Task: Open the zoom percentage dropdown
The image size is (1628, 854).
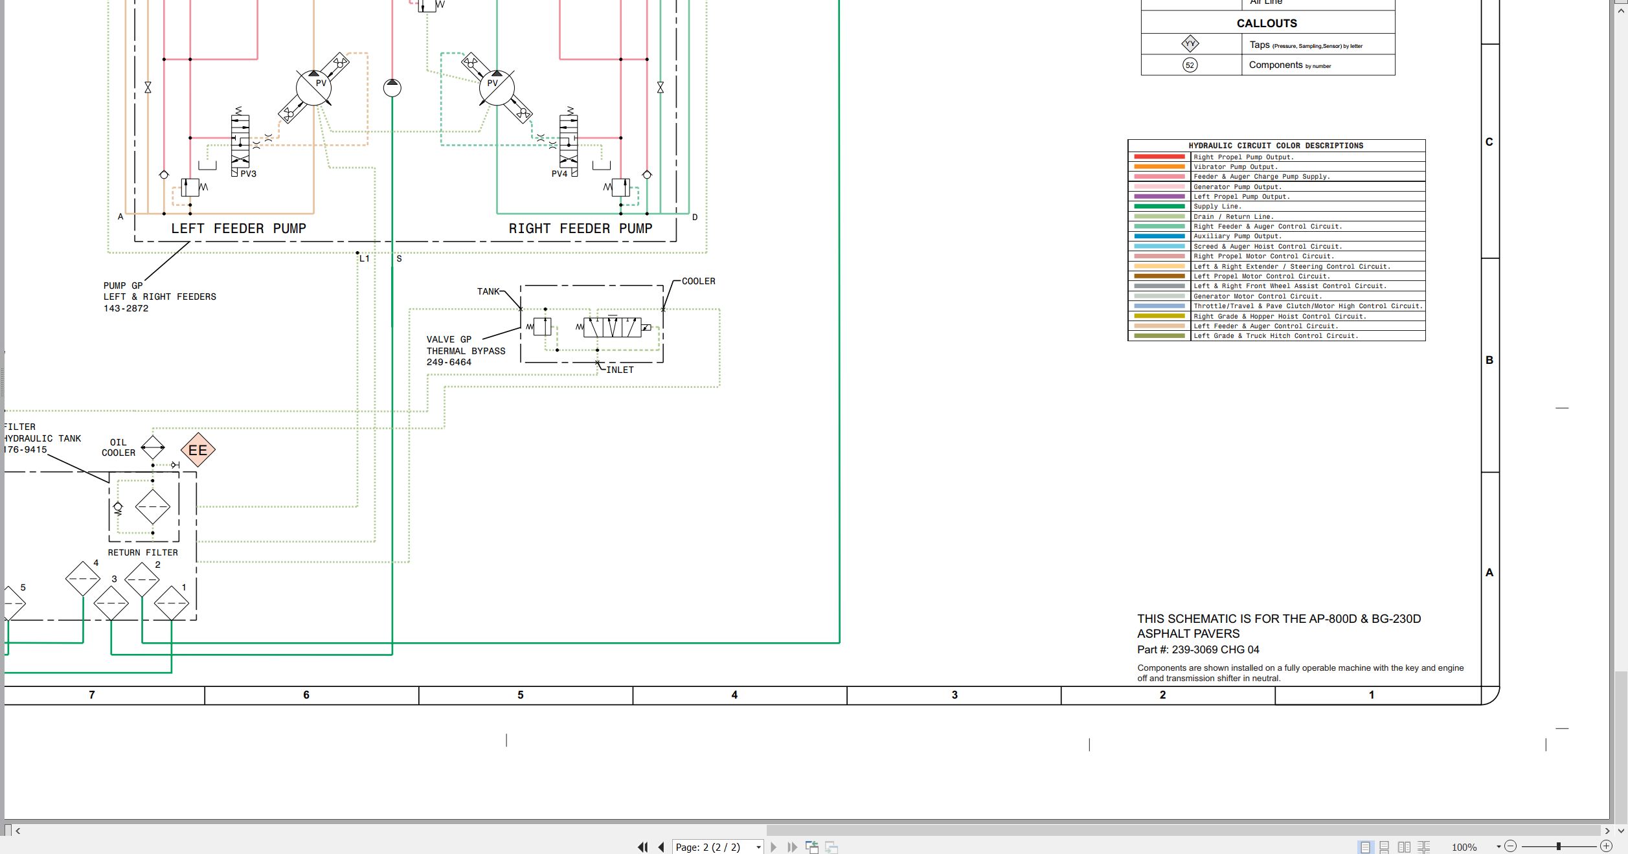Action: tap(1498, 847)
